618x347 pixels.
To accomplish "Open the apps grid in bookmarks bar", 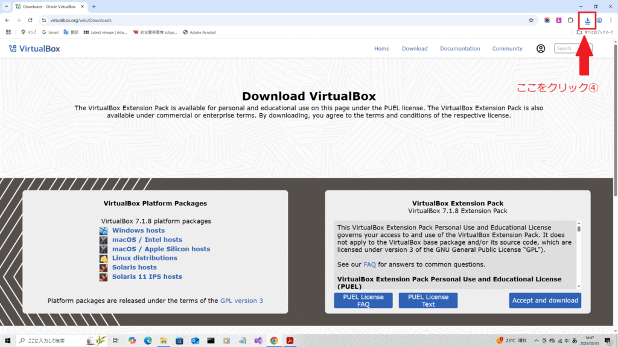I will tap(8, 33).
